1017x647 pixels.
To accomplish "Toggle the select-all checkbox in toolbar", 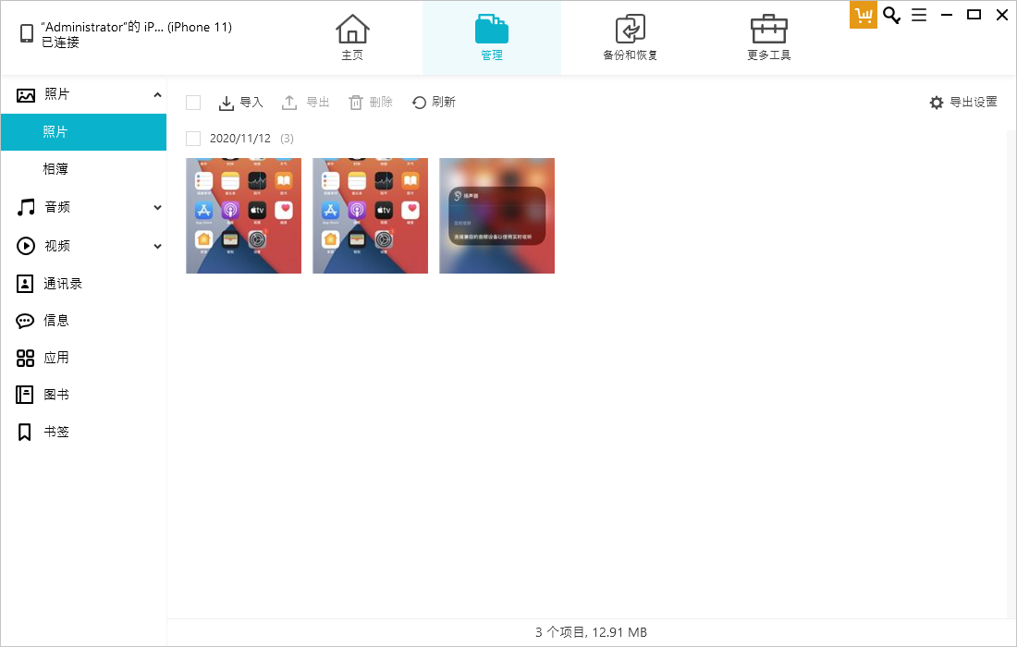I will click(193, 103).
